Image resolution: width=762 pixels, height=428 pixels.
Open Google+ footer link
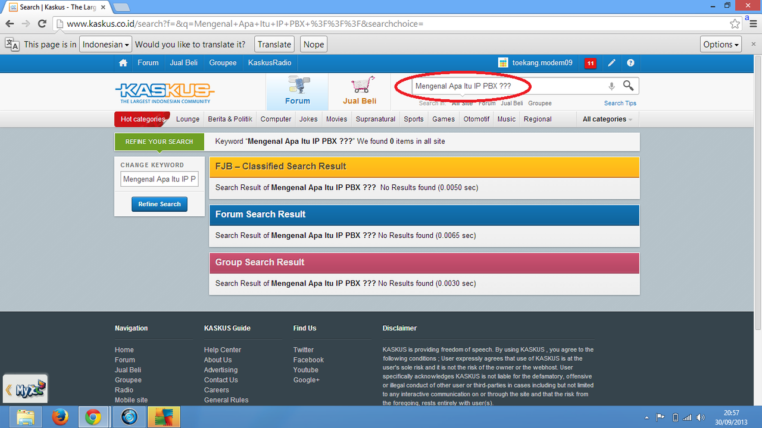[x=307, y=380]
